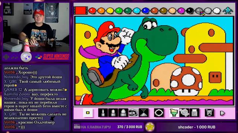
Task: Click the Undodog undo icon
Action: [x=209, y=113]
